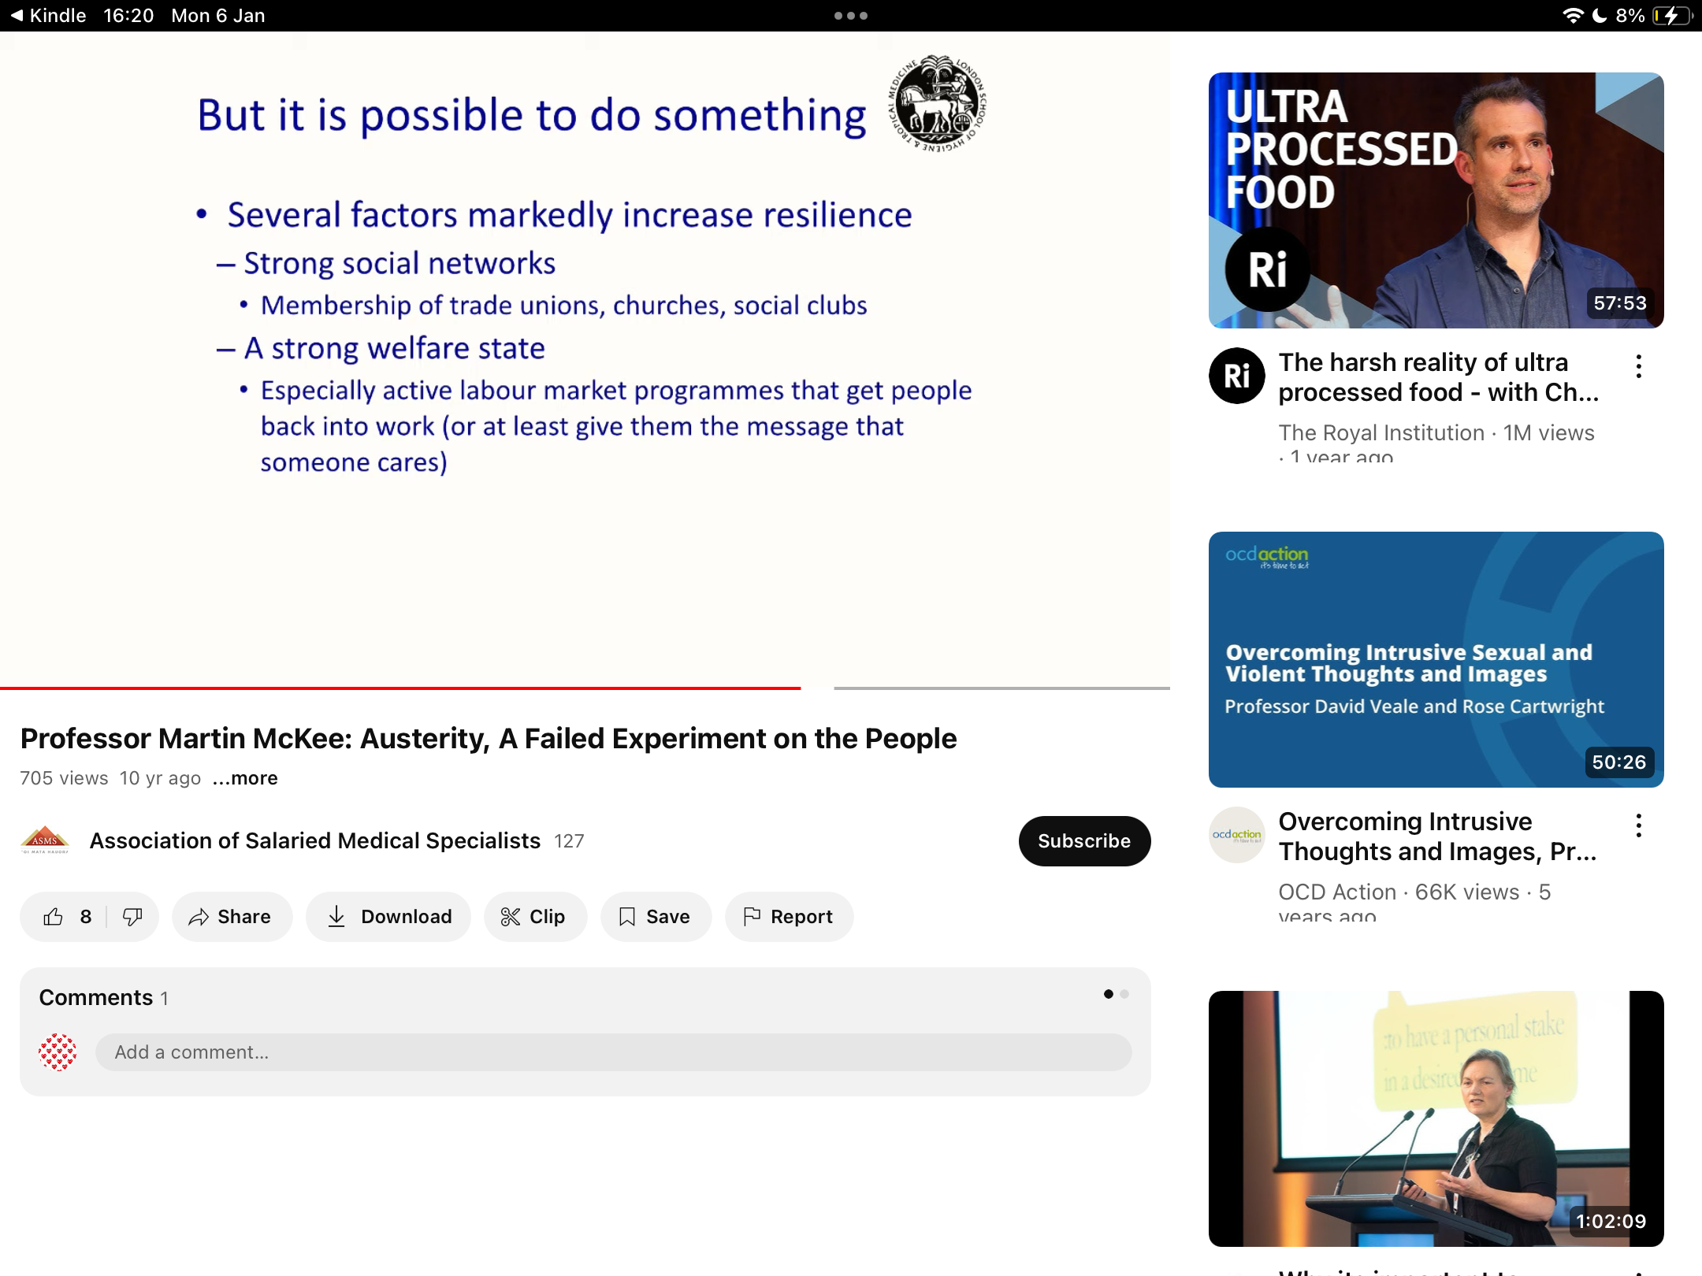Open the ocdaction Overcoming Intrusive Thoughts thumbnail
This screenshot has width=1702, height=1276.
point(1436,659)
